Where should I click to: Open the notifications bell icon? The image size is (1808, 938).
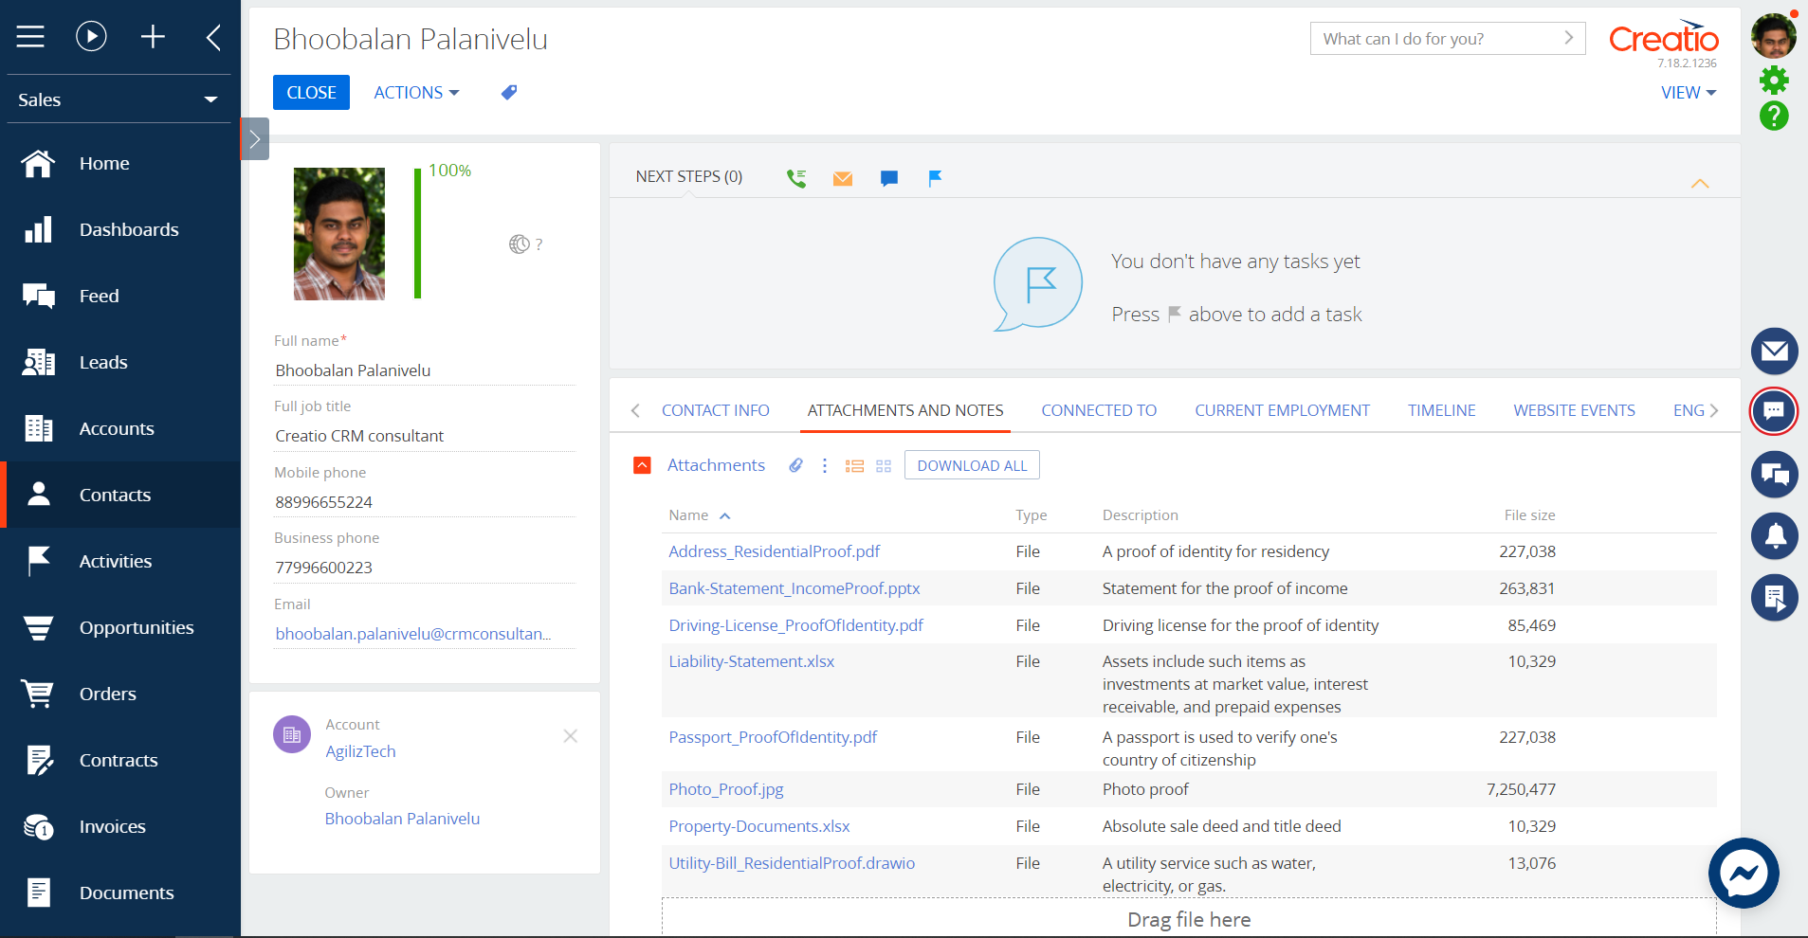tap(1775, 536)
